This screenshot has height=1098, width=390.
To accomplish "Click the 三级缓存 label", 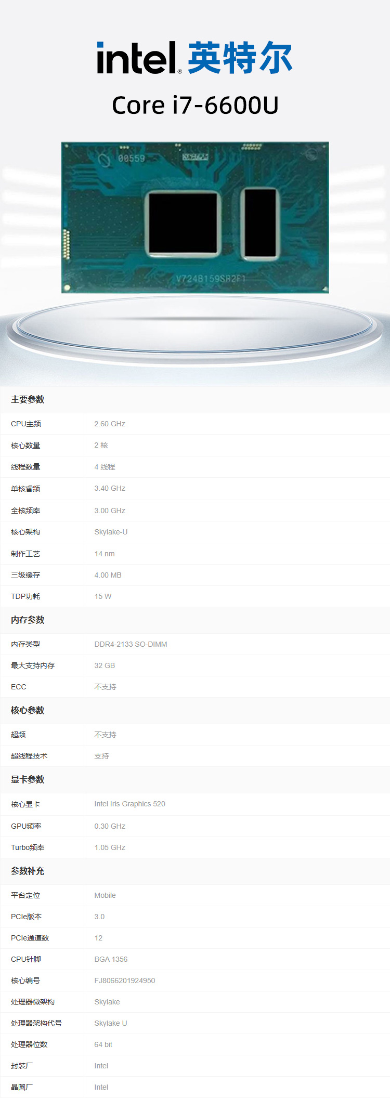I will [x=25, y=575].
